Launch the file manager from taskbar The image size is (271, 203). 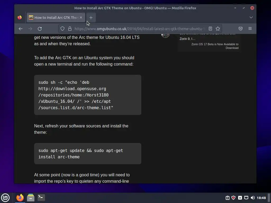(31, 198)
